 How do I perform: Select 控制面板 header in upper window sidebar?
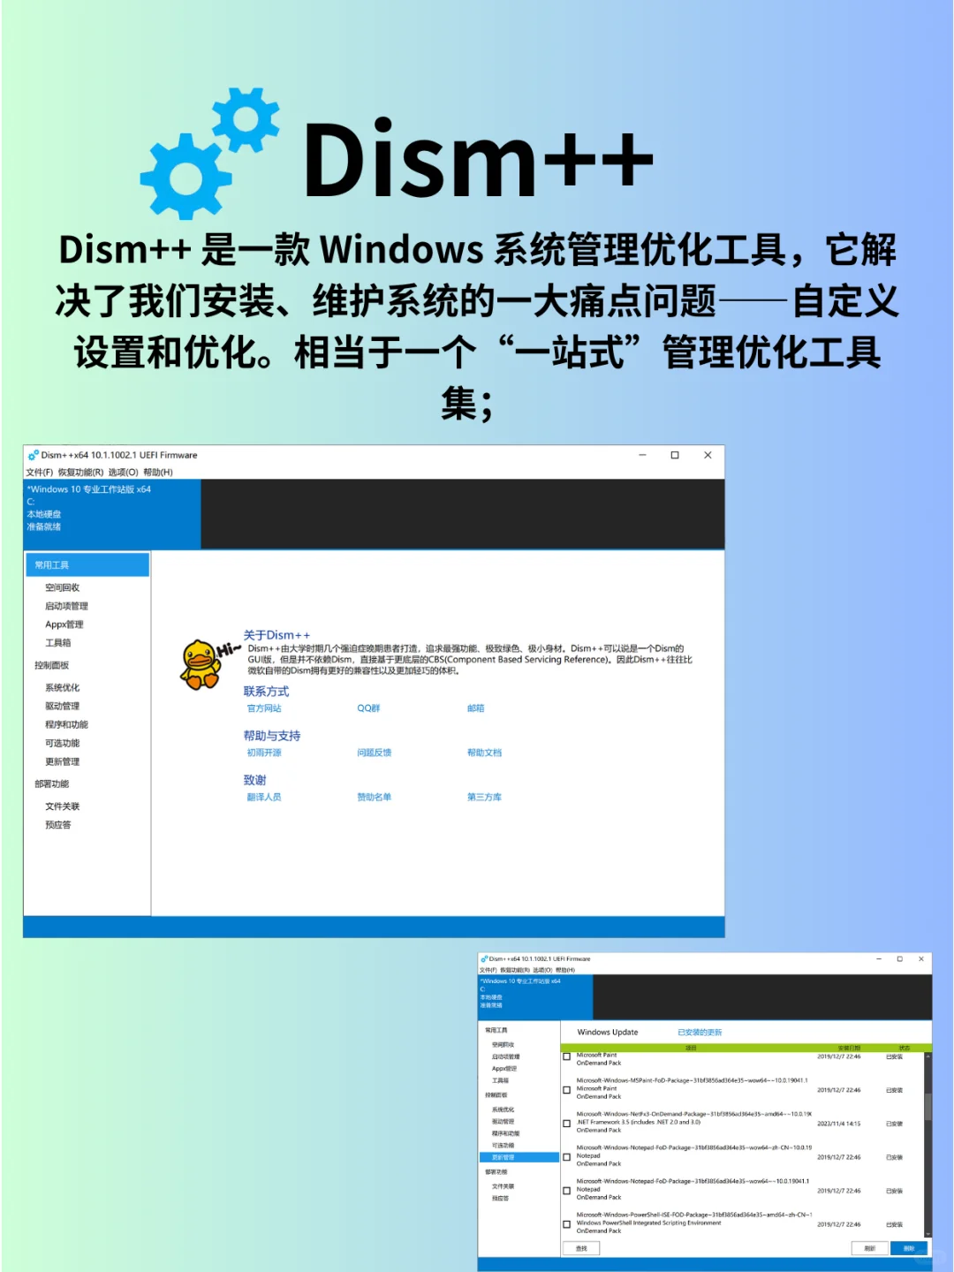pos(51,665)
